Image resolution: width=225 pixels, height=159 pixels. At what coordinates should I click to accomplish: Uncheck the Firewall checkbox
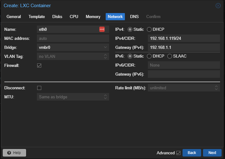point(39,66)
